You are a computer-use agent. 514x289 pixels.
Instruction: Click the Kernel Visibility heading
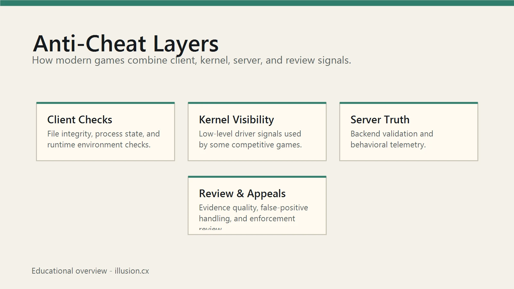236,120
